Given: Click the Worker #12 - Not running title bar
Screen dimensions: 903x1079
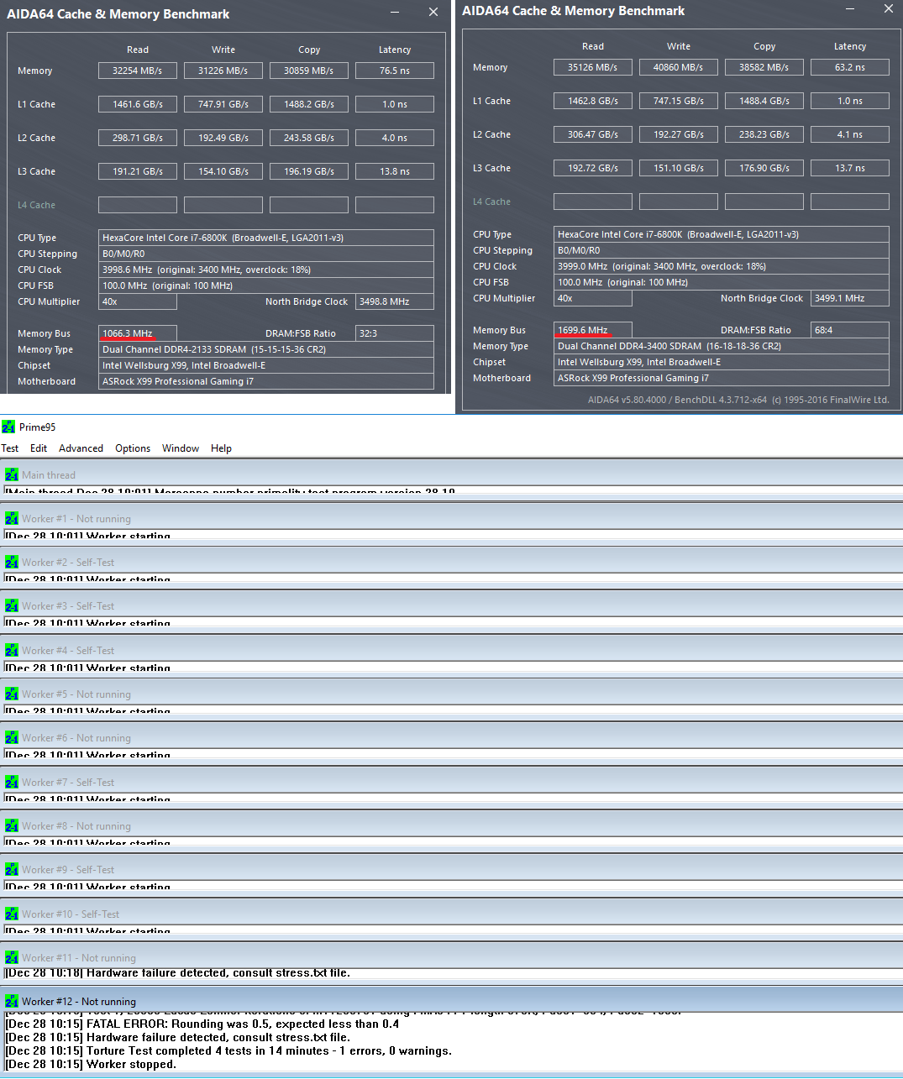Looking at the screenshot, I should point(452,1001).
